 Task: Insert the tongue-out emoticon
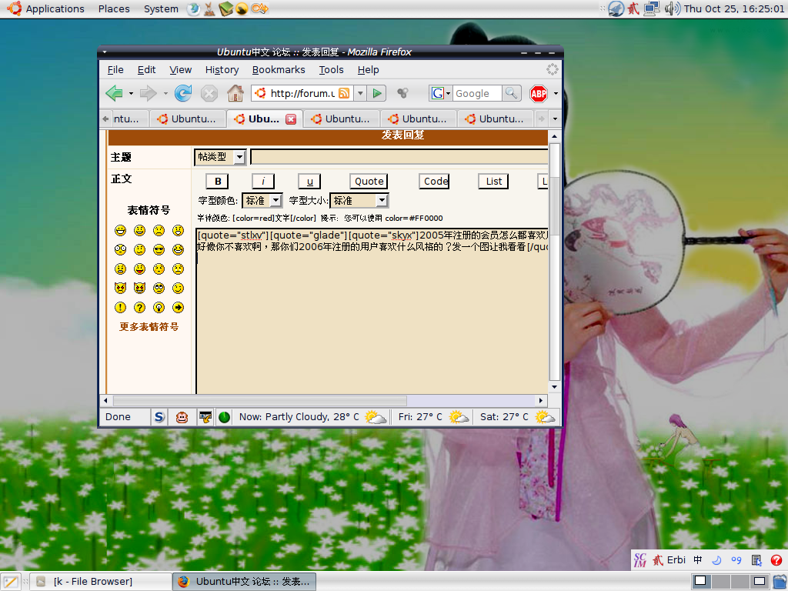click(140, 269)
